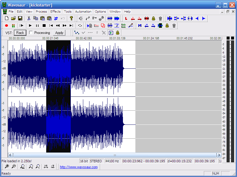The height and width of the screenshot is (177, 237).
Task: Toggle loop playback mode icon
Action: [x=80, y=26]
